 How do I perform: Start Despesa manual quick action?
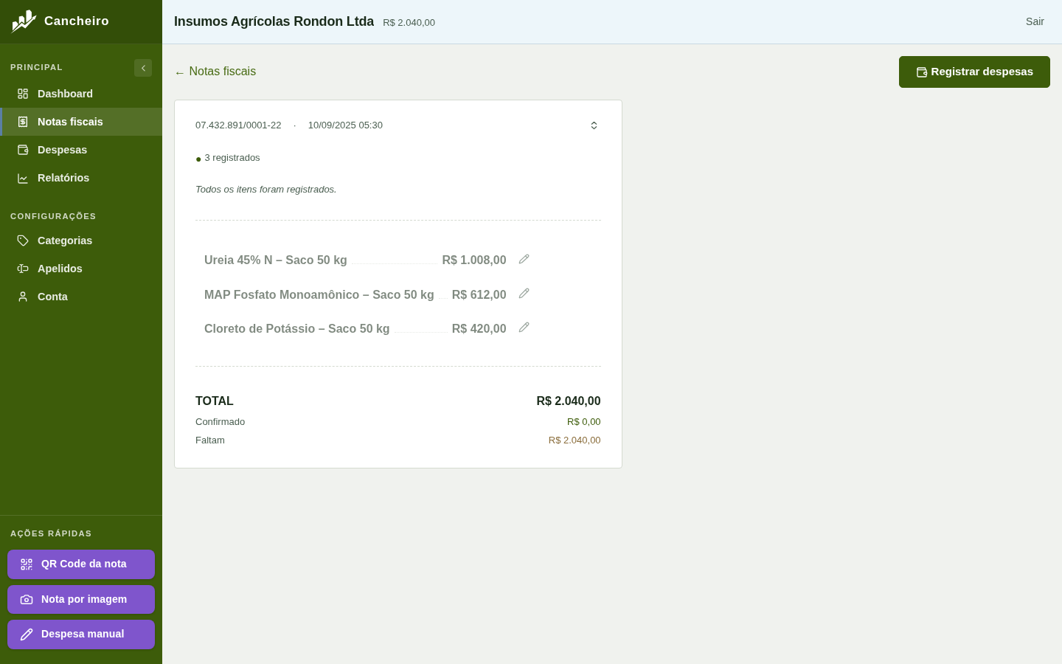tap(81, 634)
